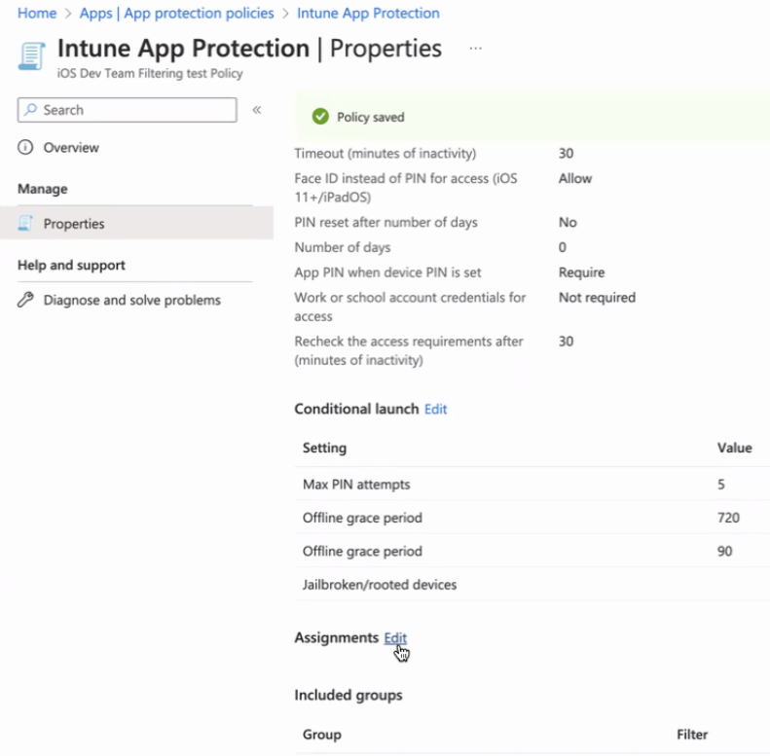Click the Timeout (minutes of inactivity) label
The image size is (770, 756).
tap(385, 153)
